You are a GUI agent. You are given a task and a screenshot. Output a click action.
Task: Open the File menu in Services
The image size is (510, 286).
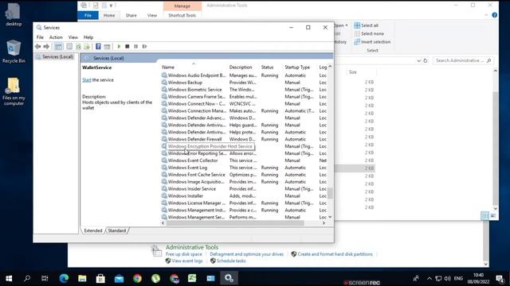coord(40,37)
